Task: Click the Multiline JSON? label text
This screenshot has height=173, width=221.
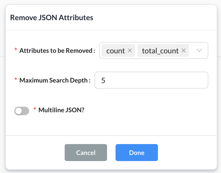Action: [x=61, y=110]
